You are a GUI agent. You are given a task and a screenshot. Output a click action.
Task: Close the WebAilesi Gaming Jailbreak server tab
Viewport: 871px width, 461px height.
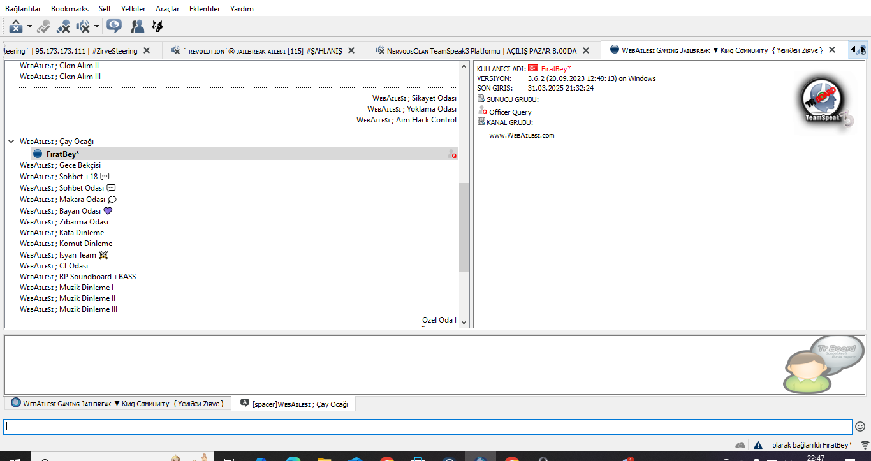click(x=832, y=50)
